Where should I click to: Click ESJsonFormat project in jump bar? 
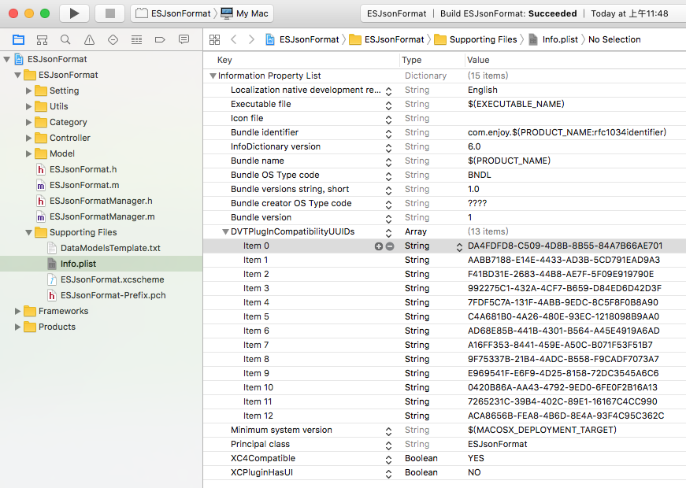(302, 40)
